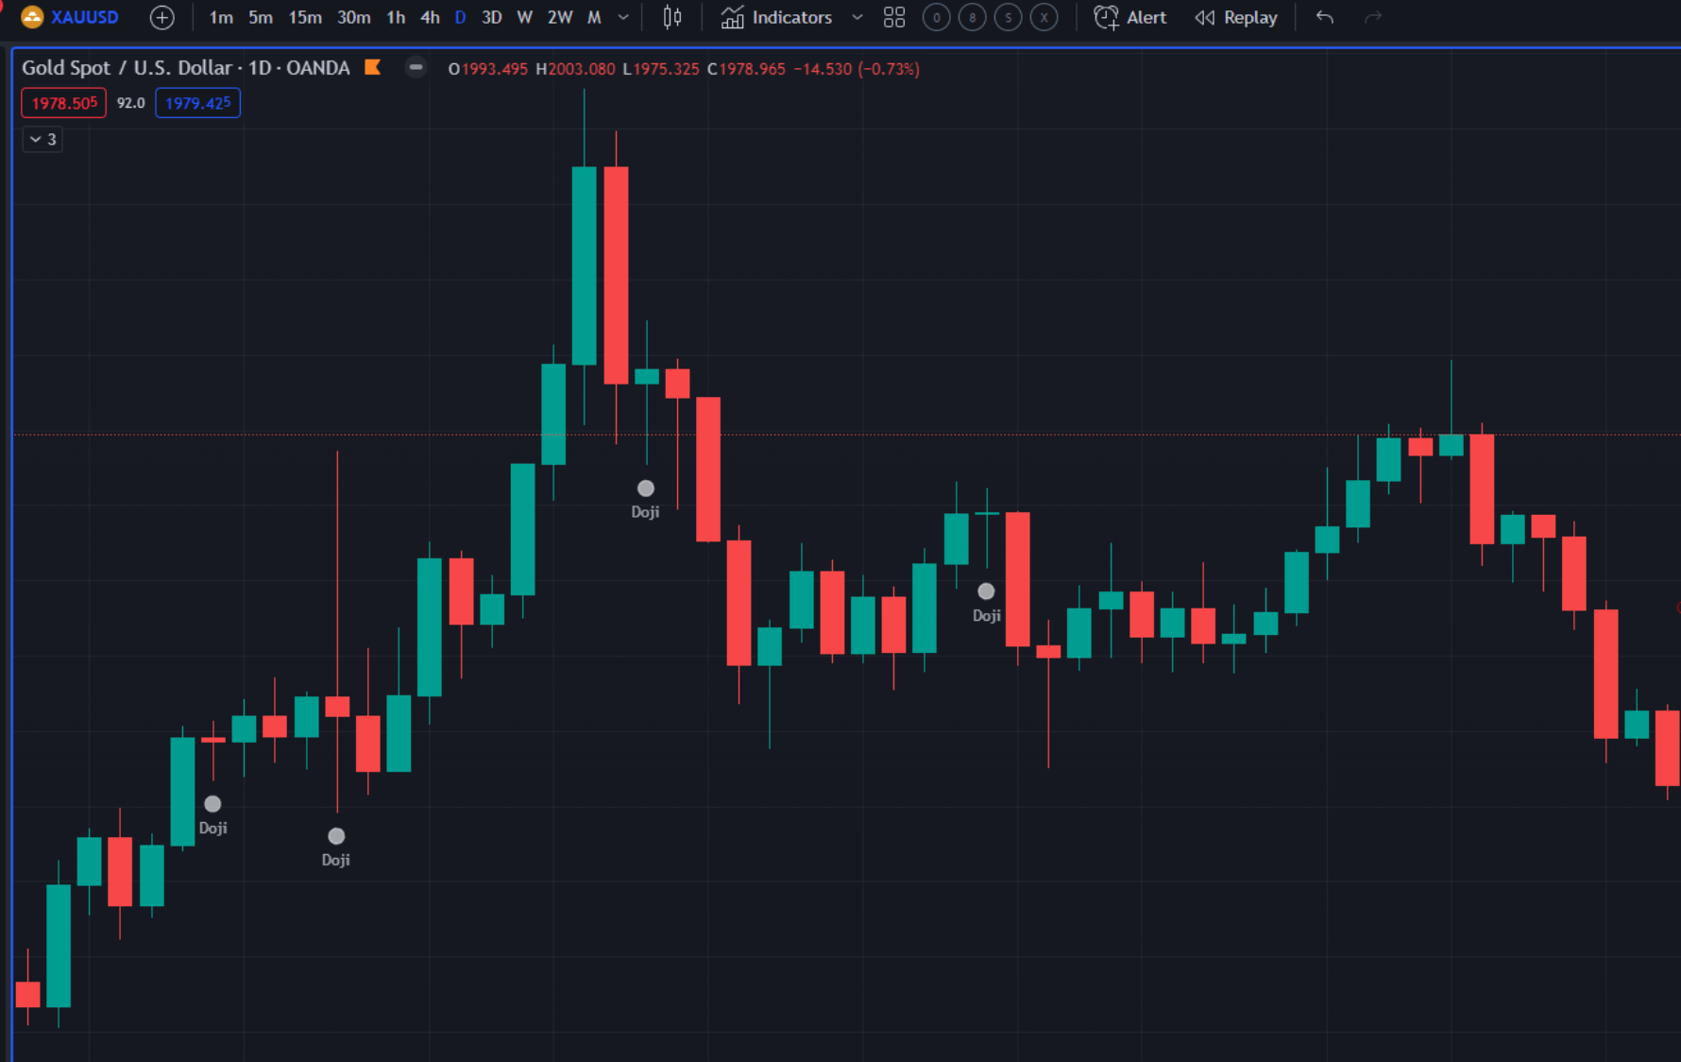The width and height of the screenshot is (1681, 1062).
Task: Click the circled X toolbar icon
Action: pyautogui.click(x=1044, y=17)
